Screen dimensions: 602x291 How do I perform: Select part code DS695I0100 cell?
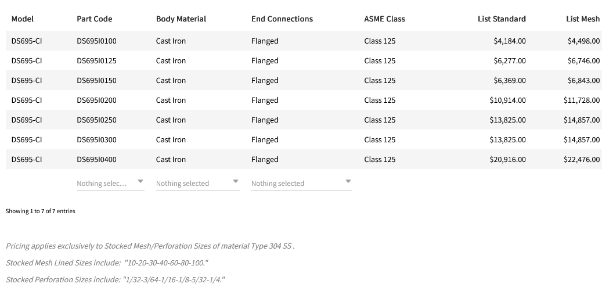96,41
